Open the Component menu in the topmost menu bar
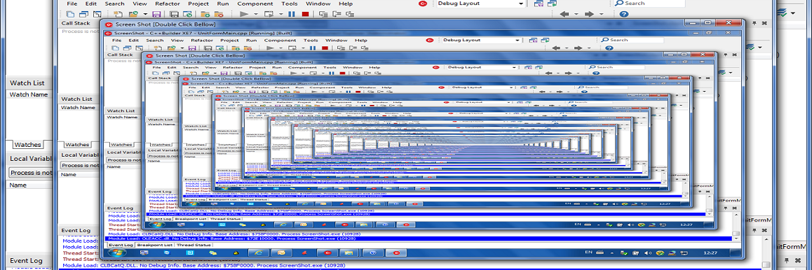 (x=255, y=3)
